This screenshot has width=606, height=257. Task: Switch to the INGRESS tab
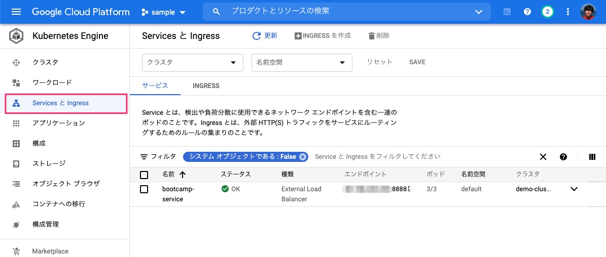(206, 86)
